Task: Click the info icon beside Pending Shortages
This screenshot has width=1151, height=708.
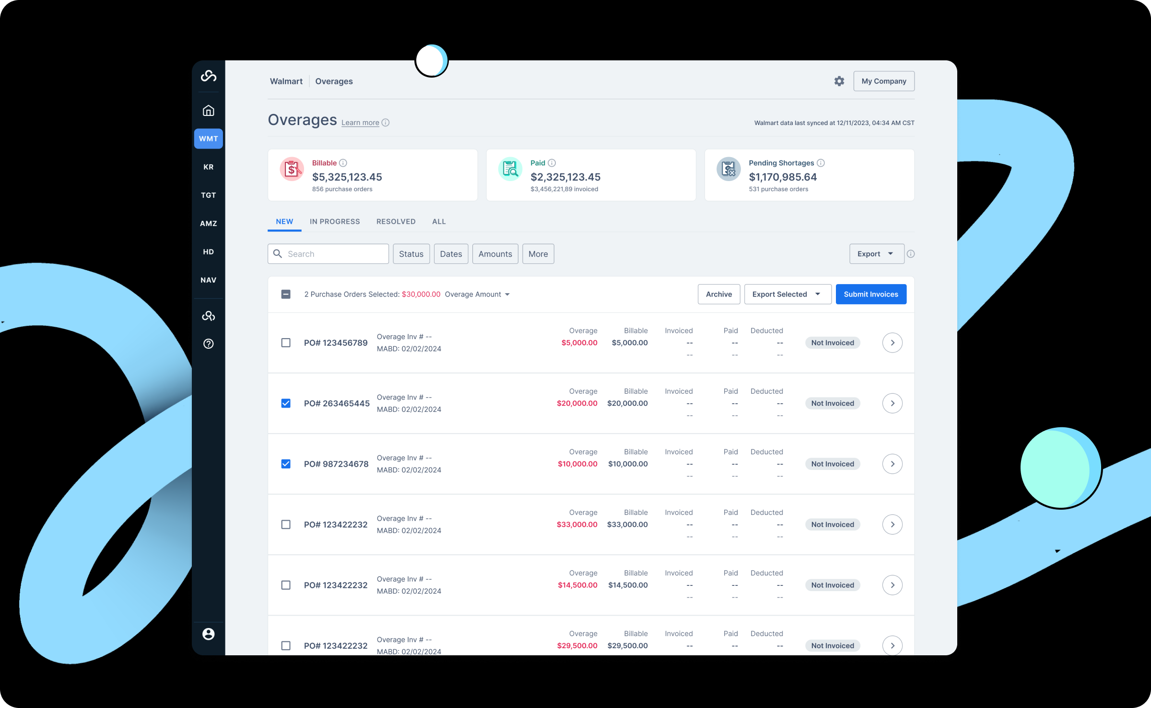Action: (x=821, y=163)
